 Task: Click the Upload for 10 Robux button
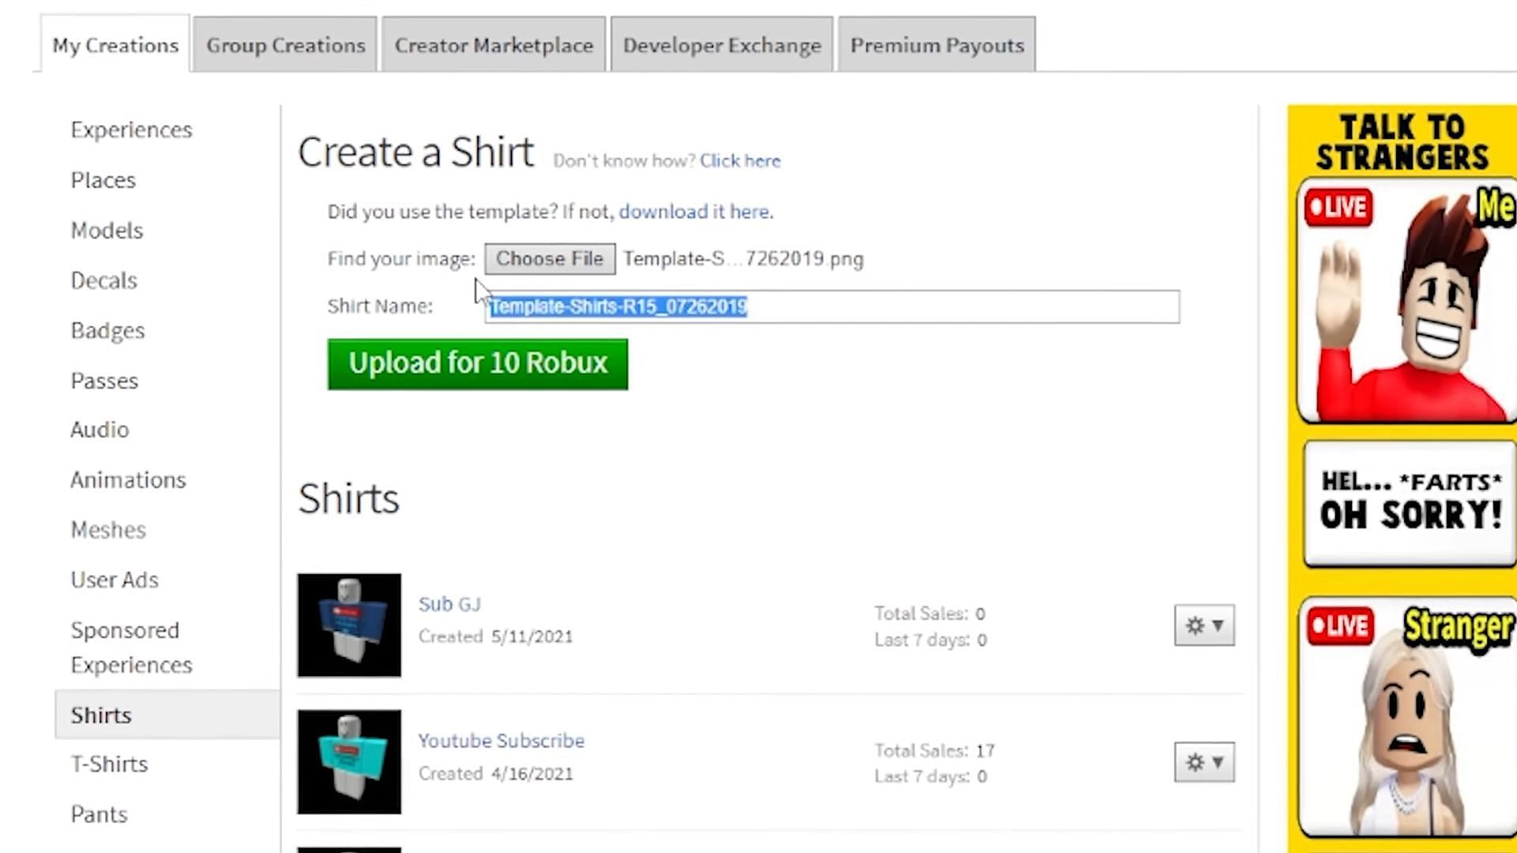(477, 363)
